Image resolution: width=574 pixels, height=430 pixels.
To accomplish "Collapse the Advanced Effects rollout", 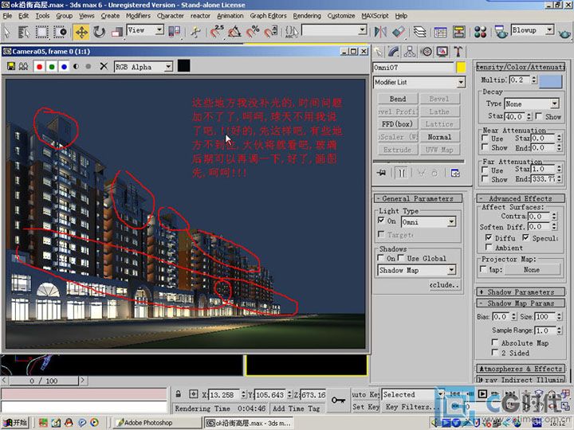I will click(x=520, y=198).
